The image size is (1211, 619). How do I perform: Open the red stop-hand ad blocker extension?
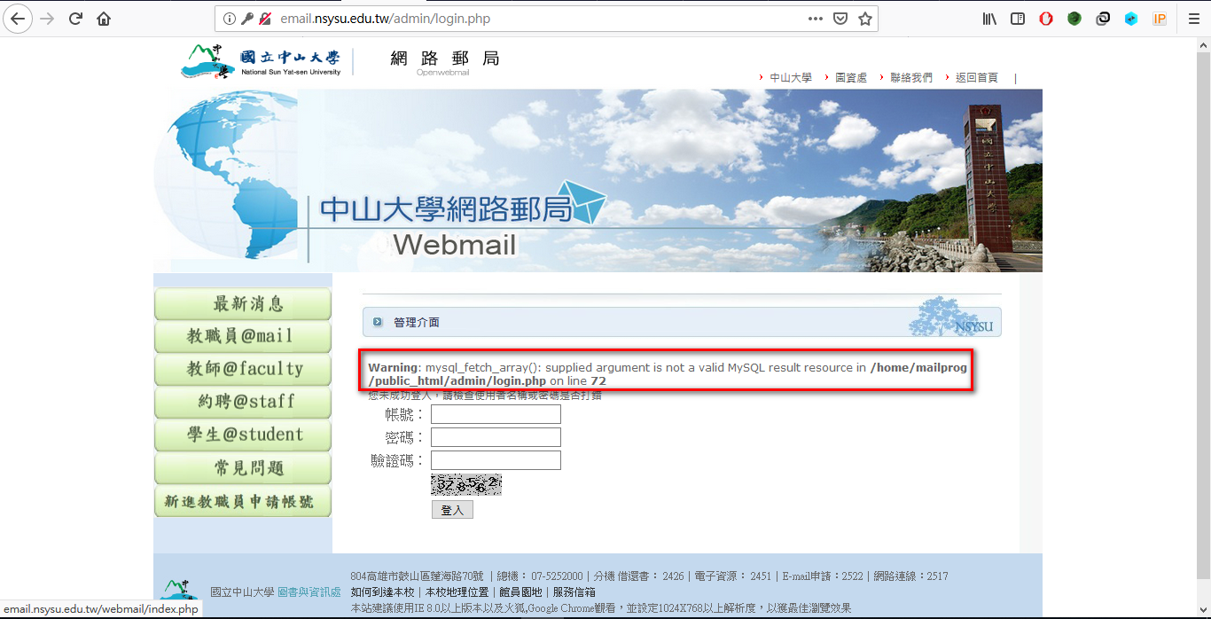[1046, 19]
